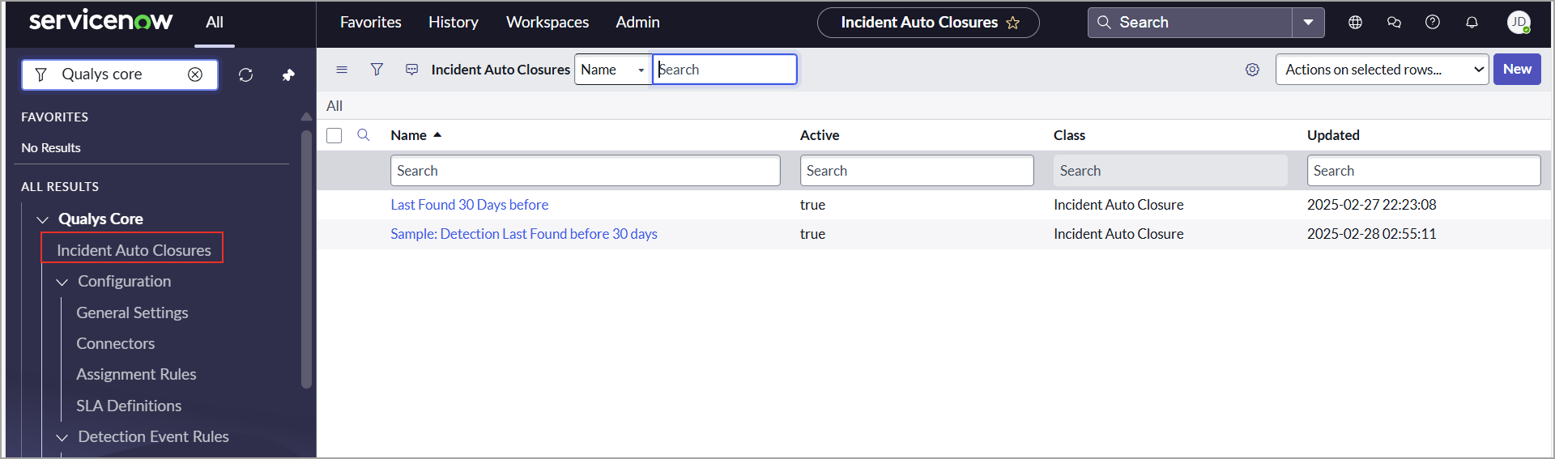Collapse the Configuration tree section

62,282
